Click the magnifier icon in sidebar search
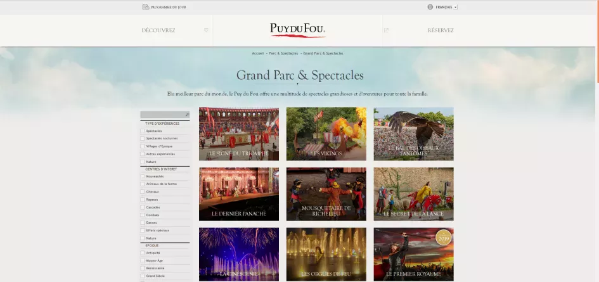Image resolution: width=599 pixels, height=282 pixels. (187, 114)
